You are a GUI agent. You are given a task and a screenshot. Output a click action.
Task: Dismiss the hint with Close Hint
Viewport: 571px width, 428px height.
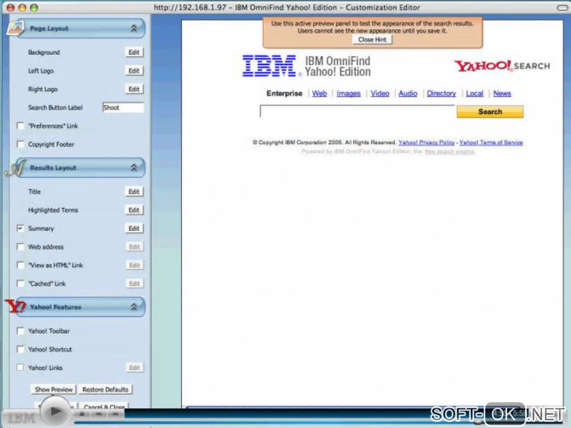(x=372, y=40)
